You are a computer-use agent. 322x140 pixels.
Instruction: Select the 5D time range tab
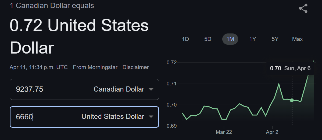(x=208, y=39)
